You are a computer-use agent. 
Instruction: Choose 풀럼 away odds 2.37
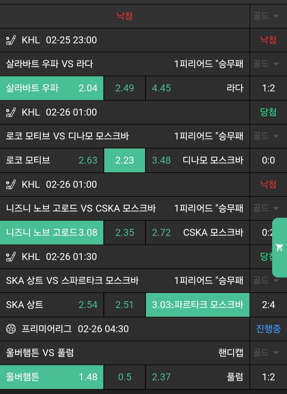coord(197,377)
